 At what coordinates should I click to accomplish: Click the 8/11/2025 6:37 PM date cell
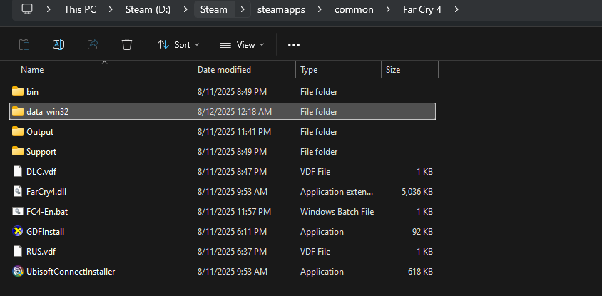(232, 252)
